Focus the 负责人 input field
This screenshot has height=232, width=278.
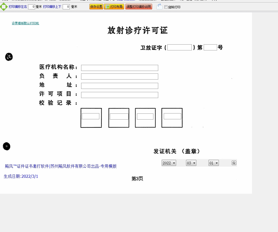(120, 76)
